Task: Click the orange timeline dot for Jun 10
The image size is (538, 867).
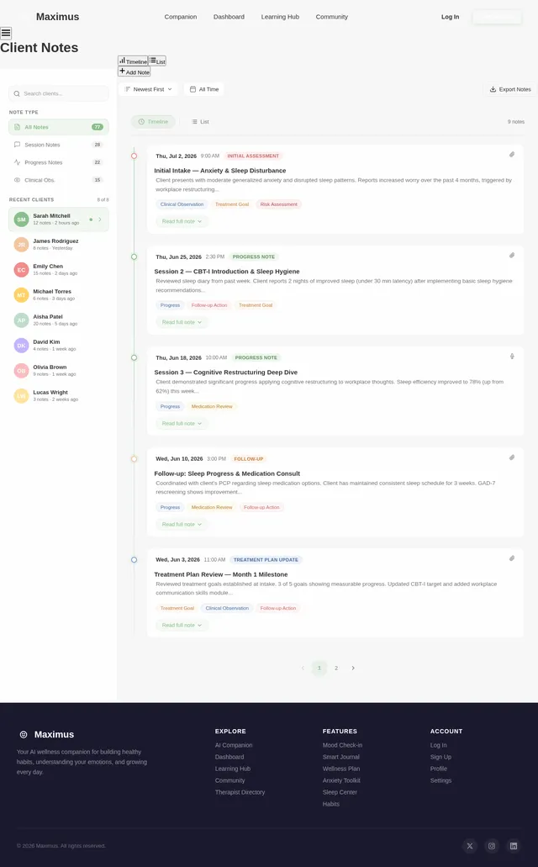Action: (134, 458)
